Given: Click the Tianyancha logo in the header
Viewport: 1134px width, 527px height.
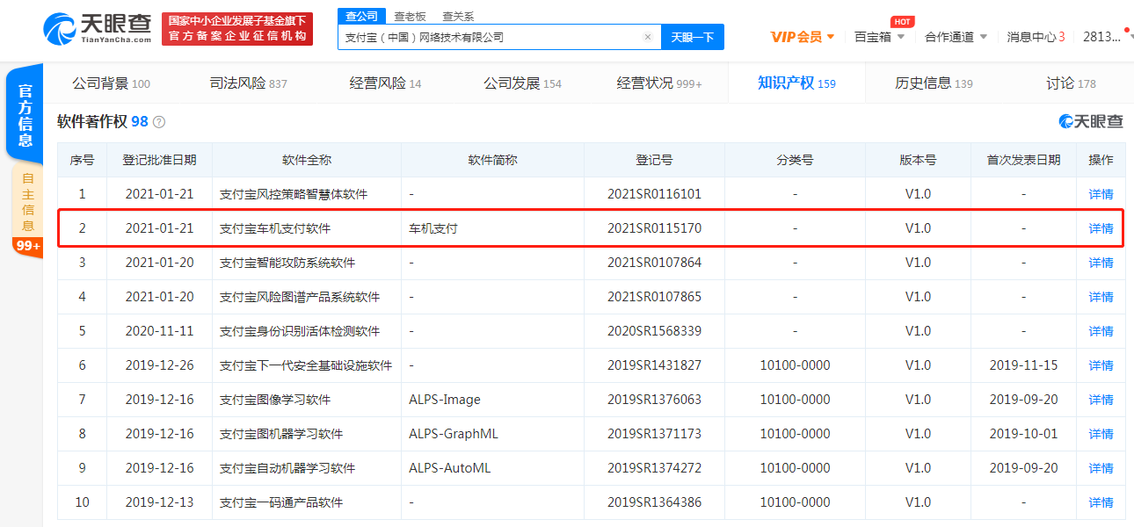Looking at the screenshot, I should click(x=97, y=28).
